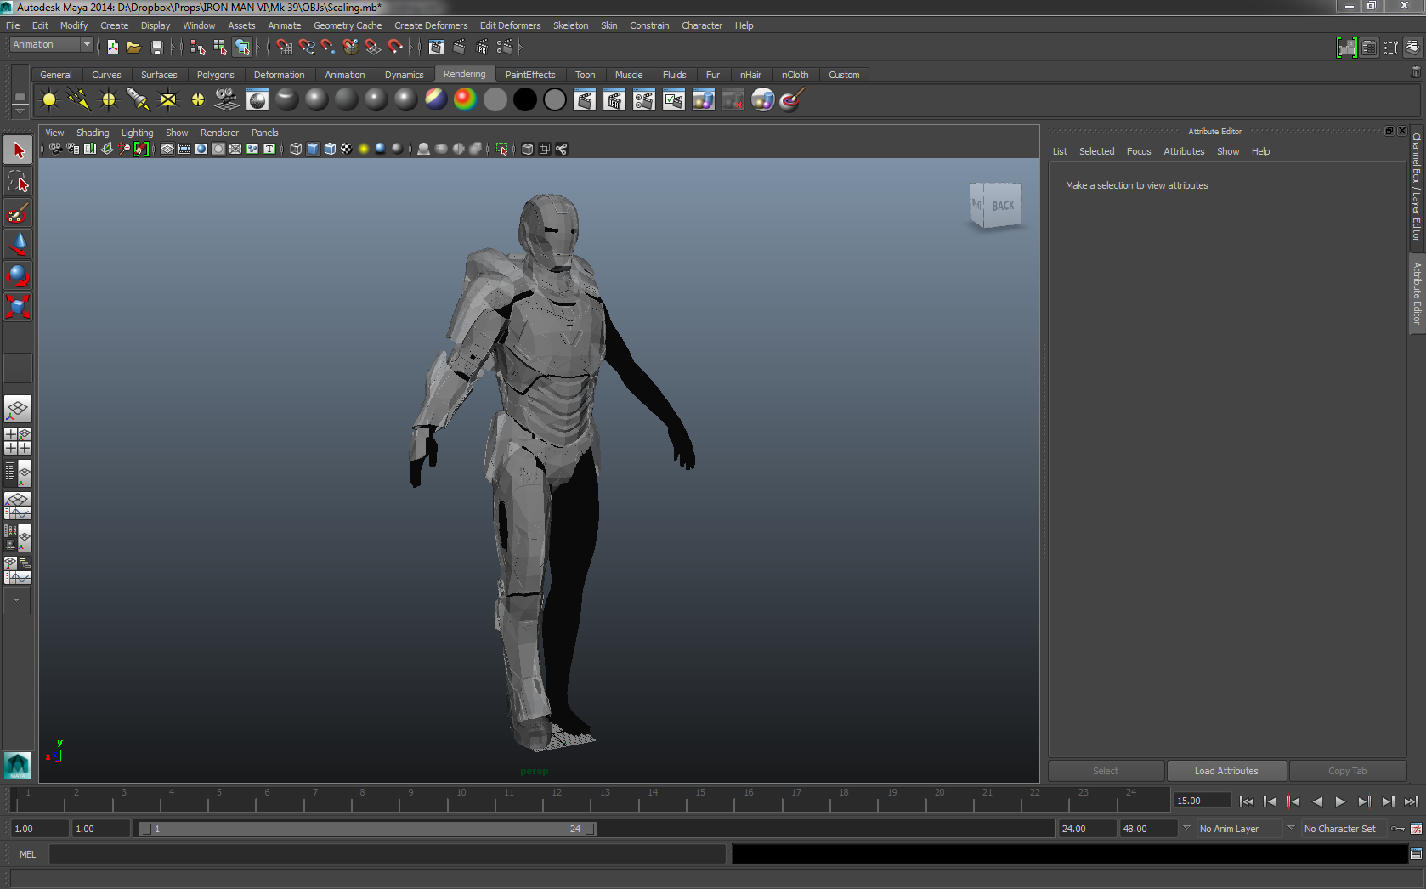Activate the Scale tool cube icon

18,306
